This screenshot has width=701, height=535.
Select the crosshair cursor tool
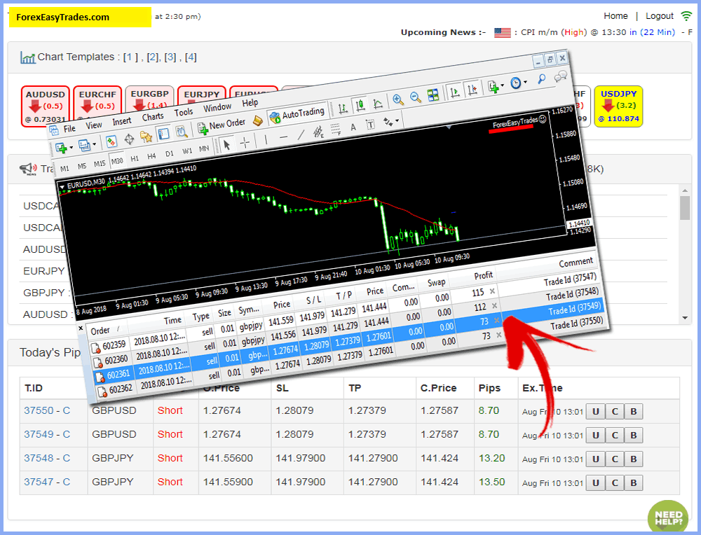point(245,142)
